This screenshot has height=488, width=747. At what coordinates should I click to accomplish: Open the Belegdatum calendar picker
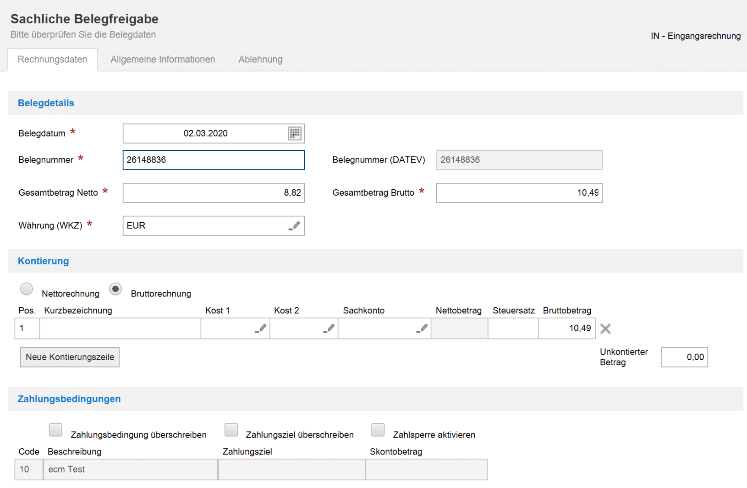point(294,133)
